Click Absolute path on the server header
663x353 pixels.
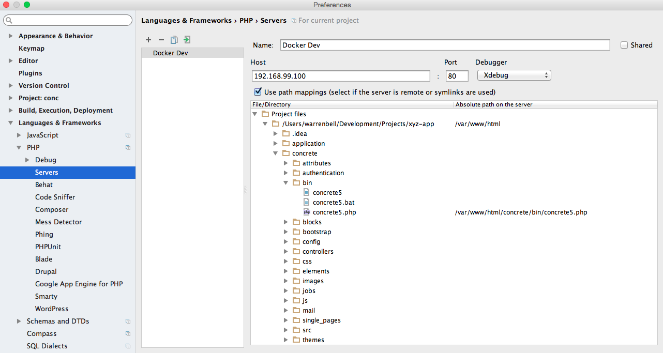pyautogui.click(x=555, y=104)
